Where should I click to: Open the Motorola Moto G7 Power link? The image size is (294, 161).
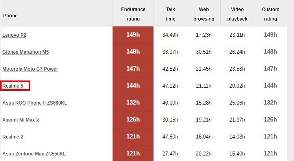30,69
